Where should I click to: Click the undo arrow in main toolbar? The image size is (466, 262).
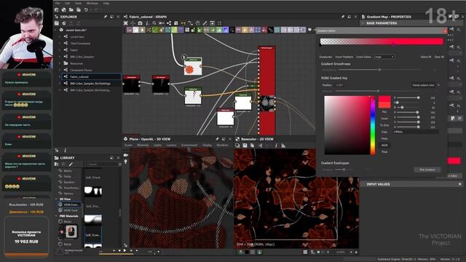click(86, 9)
